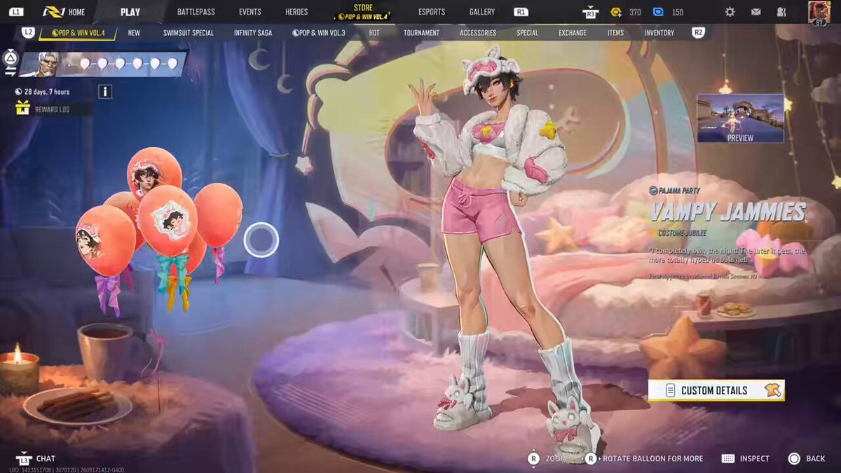This screenshot has width=841, height=473.
Task: Open the mail inbox envelope icon
Action: 755,12
